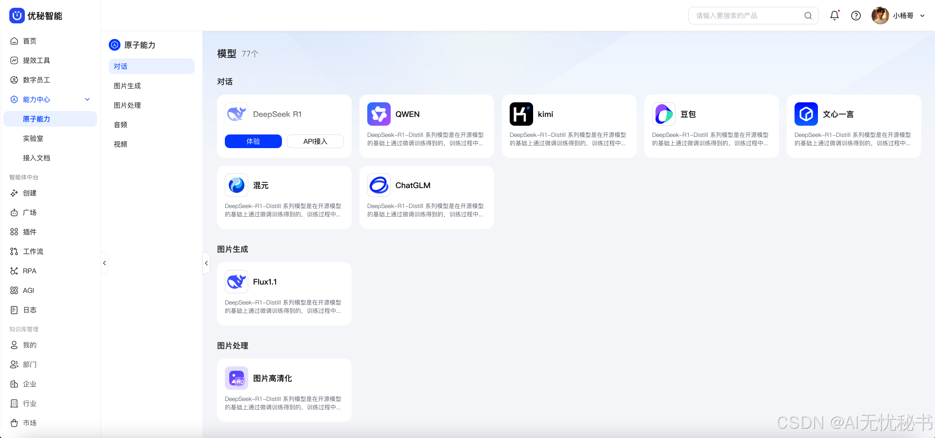
Task: Click the 优秘智能 logo icon
Action: tap(17, 16)
